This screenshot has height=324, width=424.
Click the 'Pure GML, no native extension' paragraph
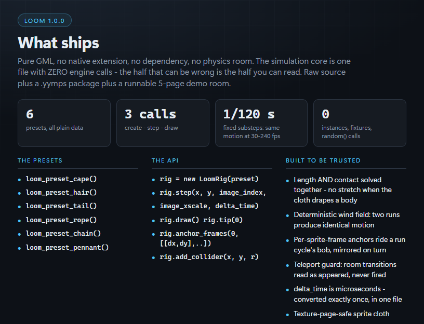click(184, 72)
